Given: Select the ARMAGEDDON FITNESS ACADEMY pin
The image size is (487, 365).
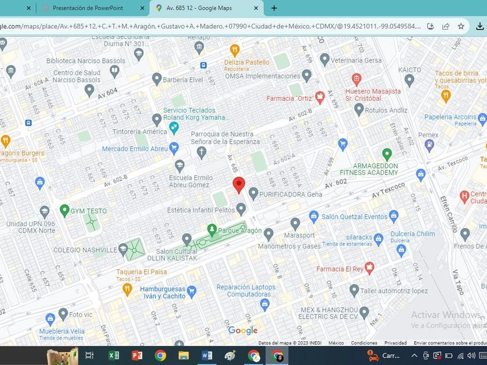Looking at the screenshot, I should click(387, 154).
